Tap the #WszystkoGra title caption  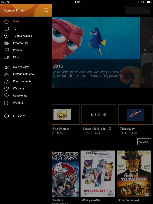tap(91, 200)
